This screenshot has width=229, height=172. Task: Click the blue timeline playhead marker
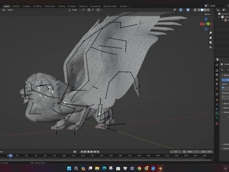(x=10, y=155)
